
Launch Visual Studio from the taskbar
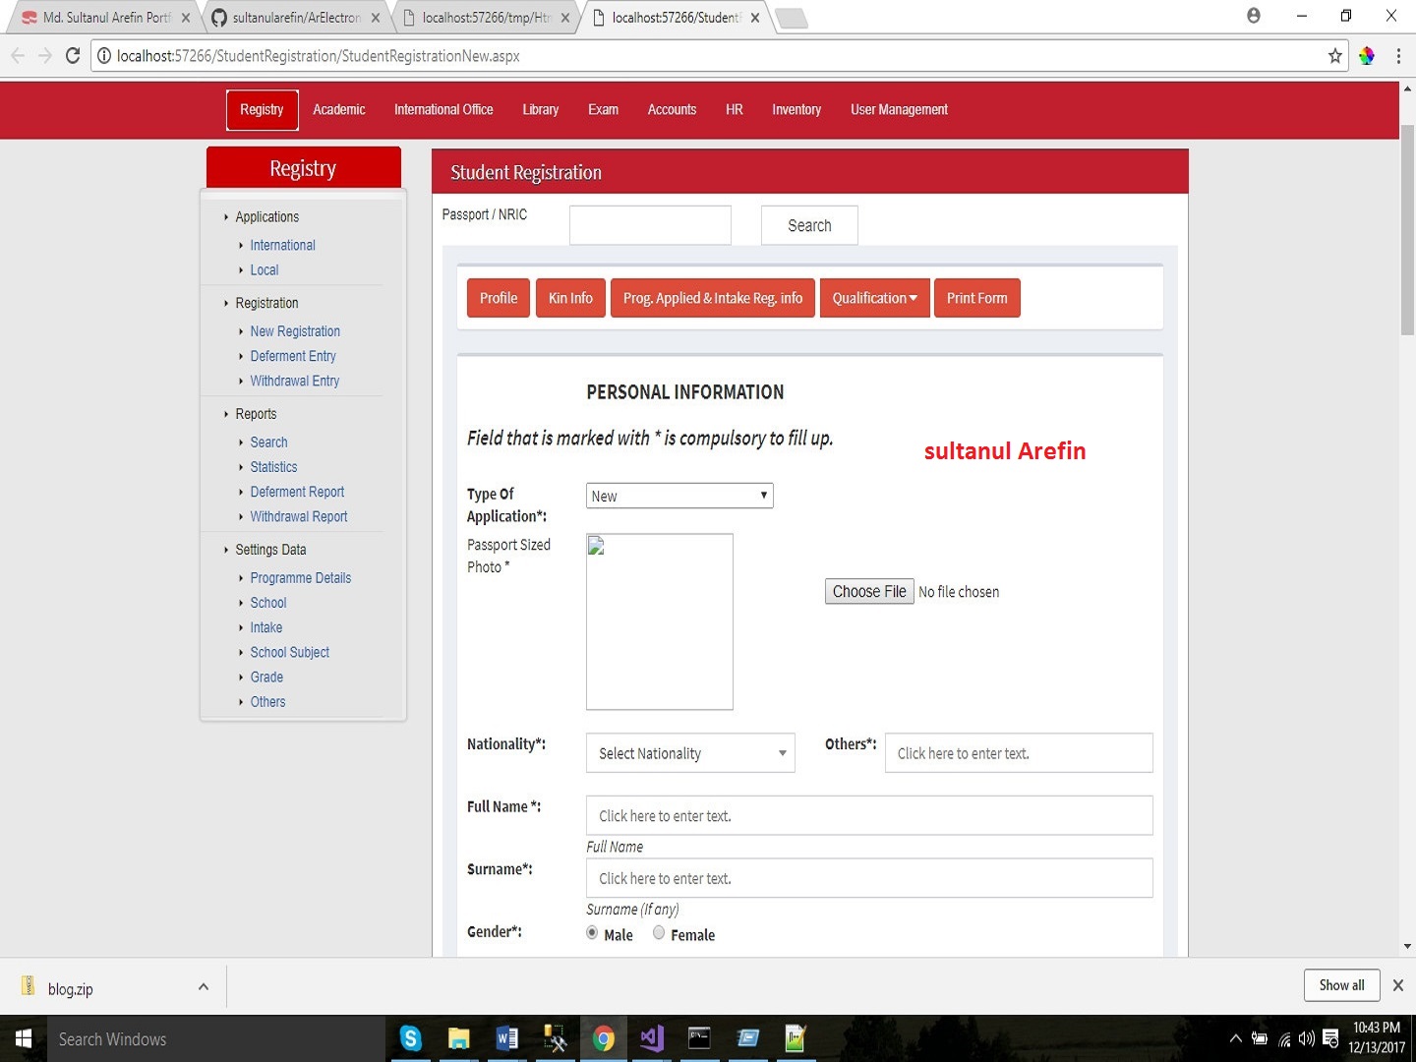click(652, 1038)
